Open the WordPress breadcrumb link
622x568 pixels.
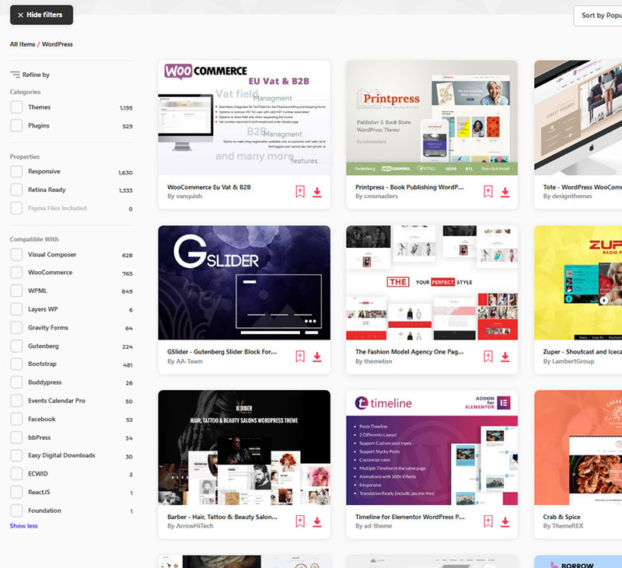pyautogui.click(x=57, y=44)
